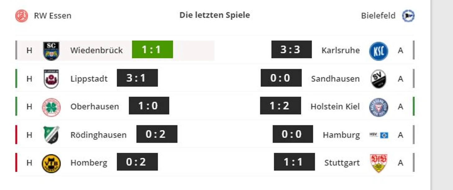Viewport: 453px width, 190px height.
Task: Open the Rödinghausen team link
Action: (98, 135)
